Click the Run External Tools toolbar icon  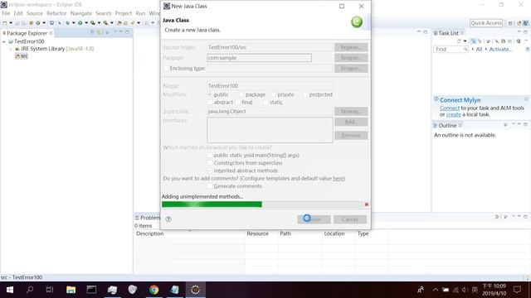tap(105, 23)
